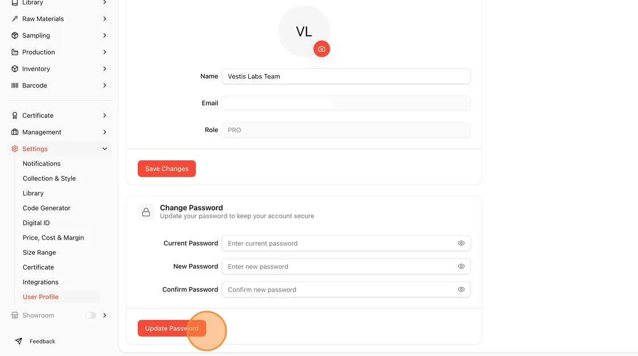Click the Certificate ribbon icon
Viewport: 638px width, 356px height.
[x=15, y=115]
